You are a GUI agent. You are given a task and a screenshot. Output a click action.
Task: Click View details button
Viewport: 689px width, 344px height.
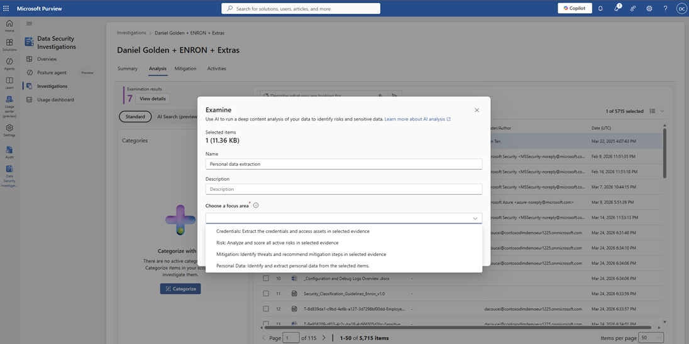[x=153, y=99]
